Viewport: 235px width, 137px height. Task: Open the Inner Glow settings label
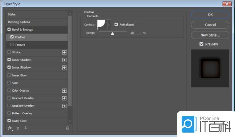click(19, 75)
